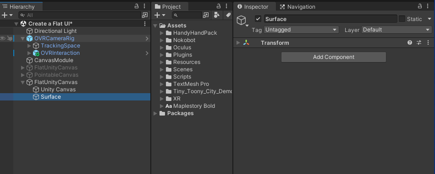
Task: Enable the Static checkbox
Action: (x=402, y=19)
